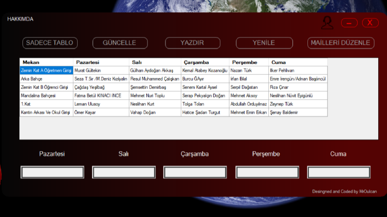Select the Abdullah Orduyılmaz cell
The image size is (387, 217).
tap(249, 104)
